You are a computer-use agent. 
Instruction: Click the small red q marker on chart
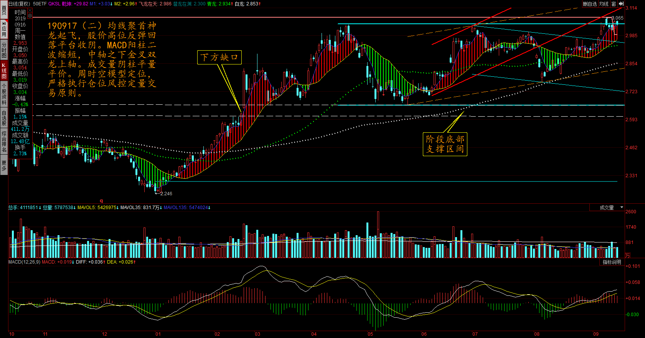click(102, 201)
